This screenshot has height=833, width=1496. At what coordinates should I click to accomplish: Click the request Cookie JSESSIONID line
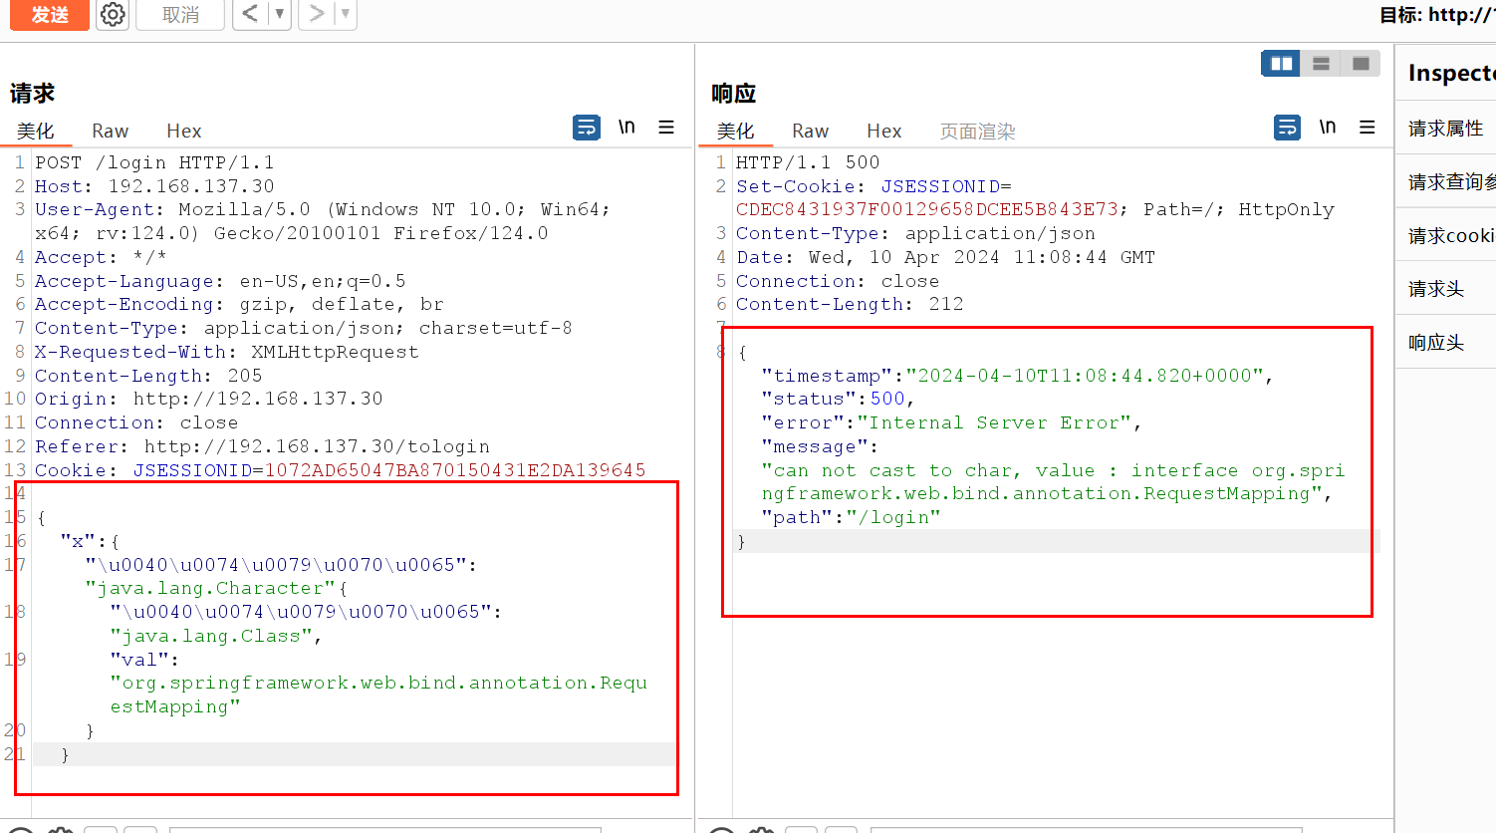(341, 470)
